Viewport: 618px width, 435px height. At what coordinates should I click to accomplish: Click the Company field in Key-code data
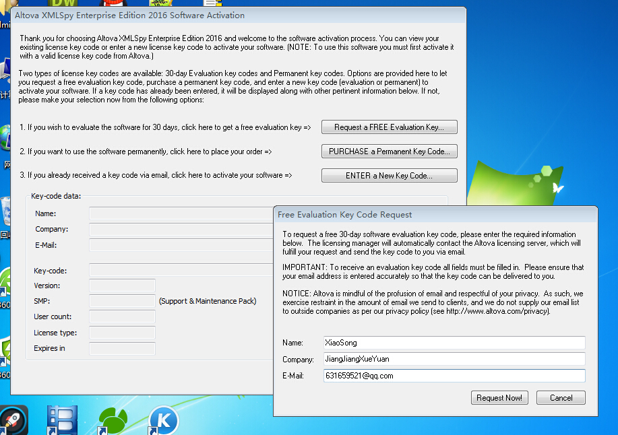tap(181, 229)
